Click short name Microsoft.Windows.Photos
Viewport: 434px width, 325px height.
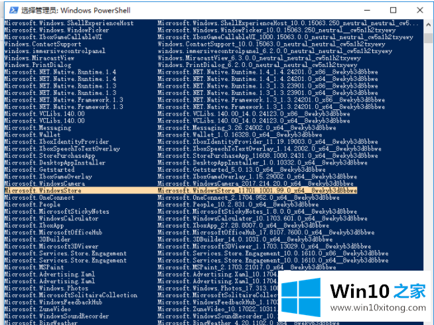point(46,289)
